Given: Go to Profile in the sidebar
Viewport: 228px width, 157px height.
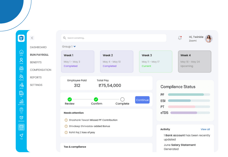Looking at the screenshot, I should point(21,60).
